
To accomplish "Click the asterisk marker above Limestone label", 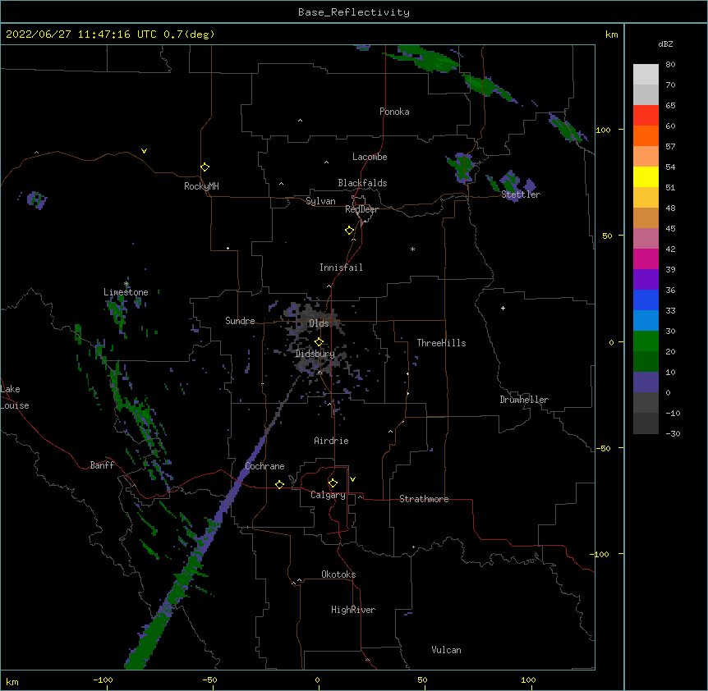I will tap(126, 284).
